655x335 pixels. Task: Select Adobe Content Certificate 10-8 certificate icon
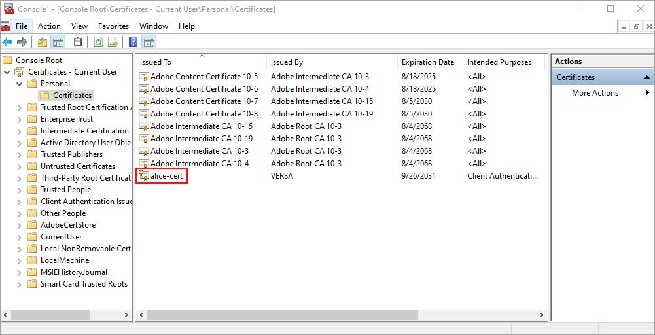(144, 114)
